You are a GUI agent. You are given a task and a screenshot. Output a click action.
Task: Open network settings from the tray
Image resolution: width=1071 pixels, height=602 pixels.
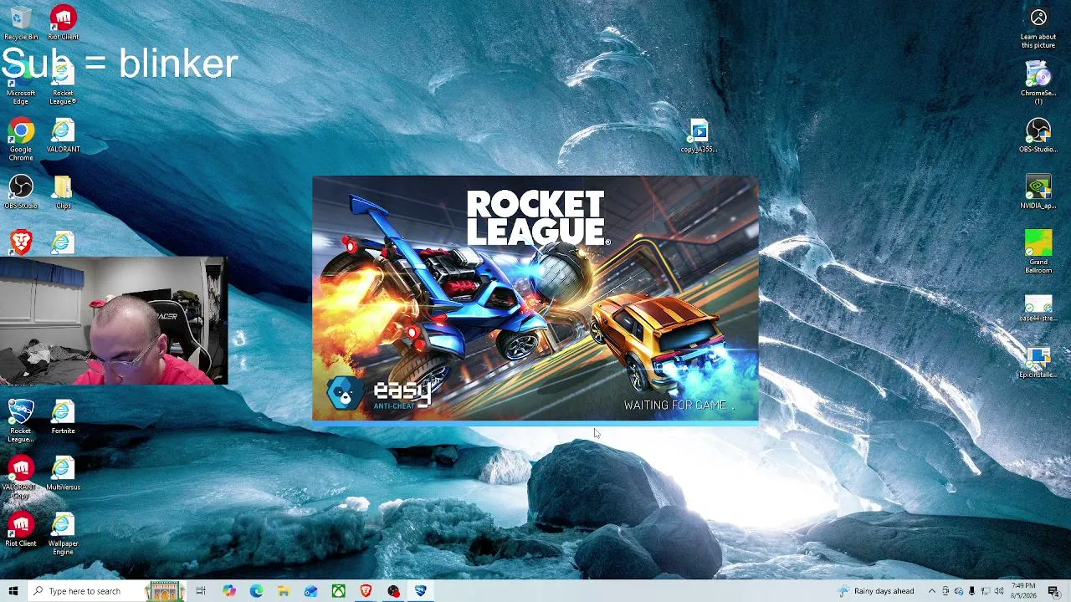pyautogui.click(x=985, y=591)
